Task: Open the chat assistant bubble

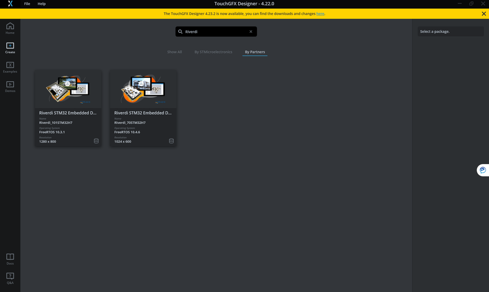Action: tap(483, 170)
